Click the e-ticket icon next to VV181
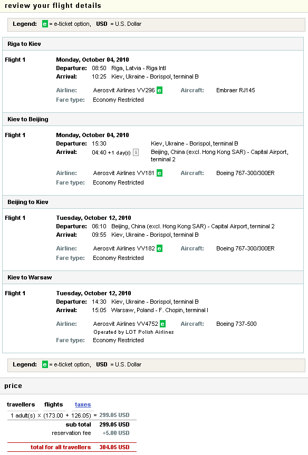This screenshot has width=308, height=455. tap(159, 173)
